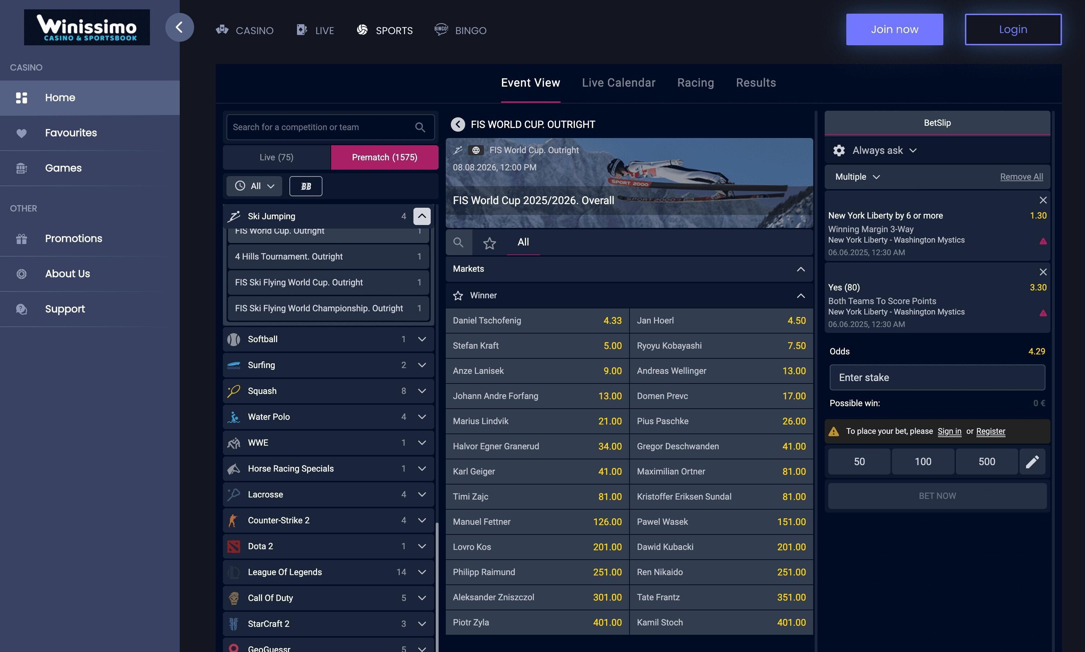Open Support chat in the sidebar
The height and width of the screenshot is (652, 1085).
click(90, 309)
